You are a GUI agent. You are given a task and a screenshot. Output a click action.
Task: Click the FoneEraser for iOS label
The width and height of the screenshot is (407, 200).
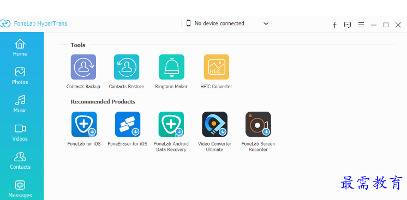[128, 144]
